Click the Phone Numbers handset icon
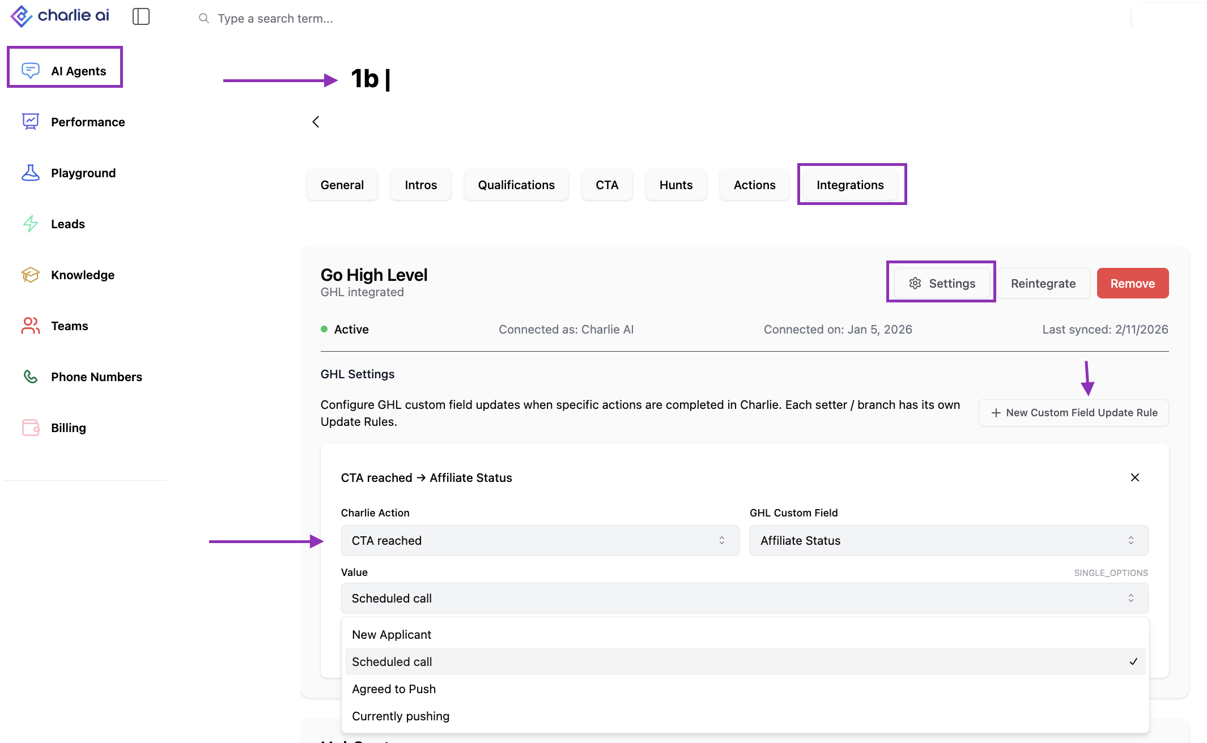The width and height of the screenshot is (1207, 743). [31, 376]
